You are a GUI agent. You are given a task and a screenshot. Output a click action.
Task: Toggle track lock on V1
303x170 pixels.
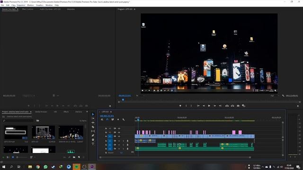pyautogui.click(x=106, y=136)
